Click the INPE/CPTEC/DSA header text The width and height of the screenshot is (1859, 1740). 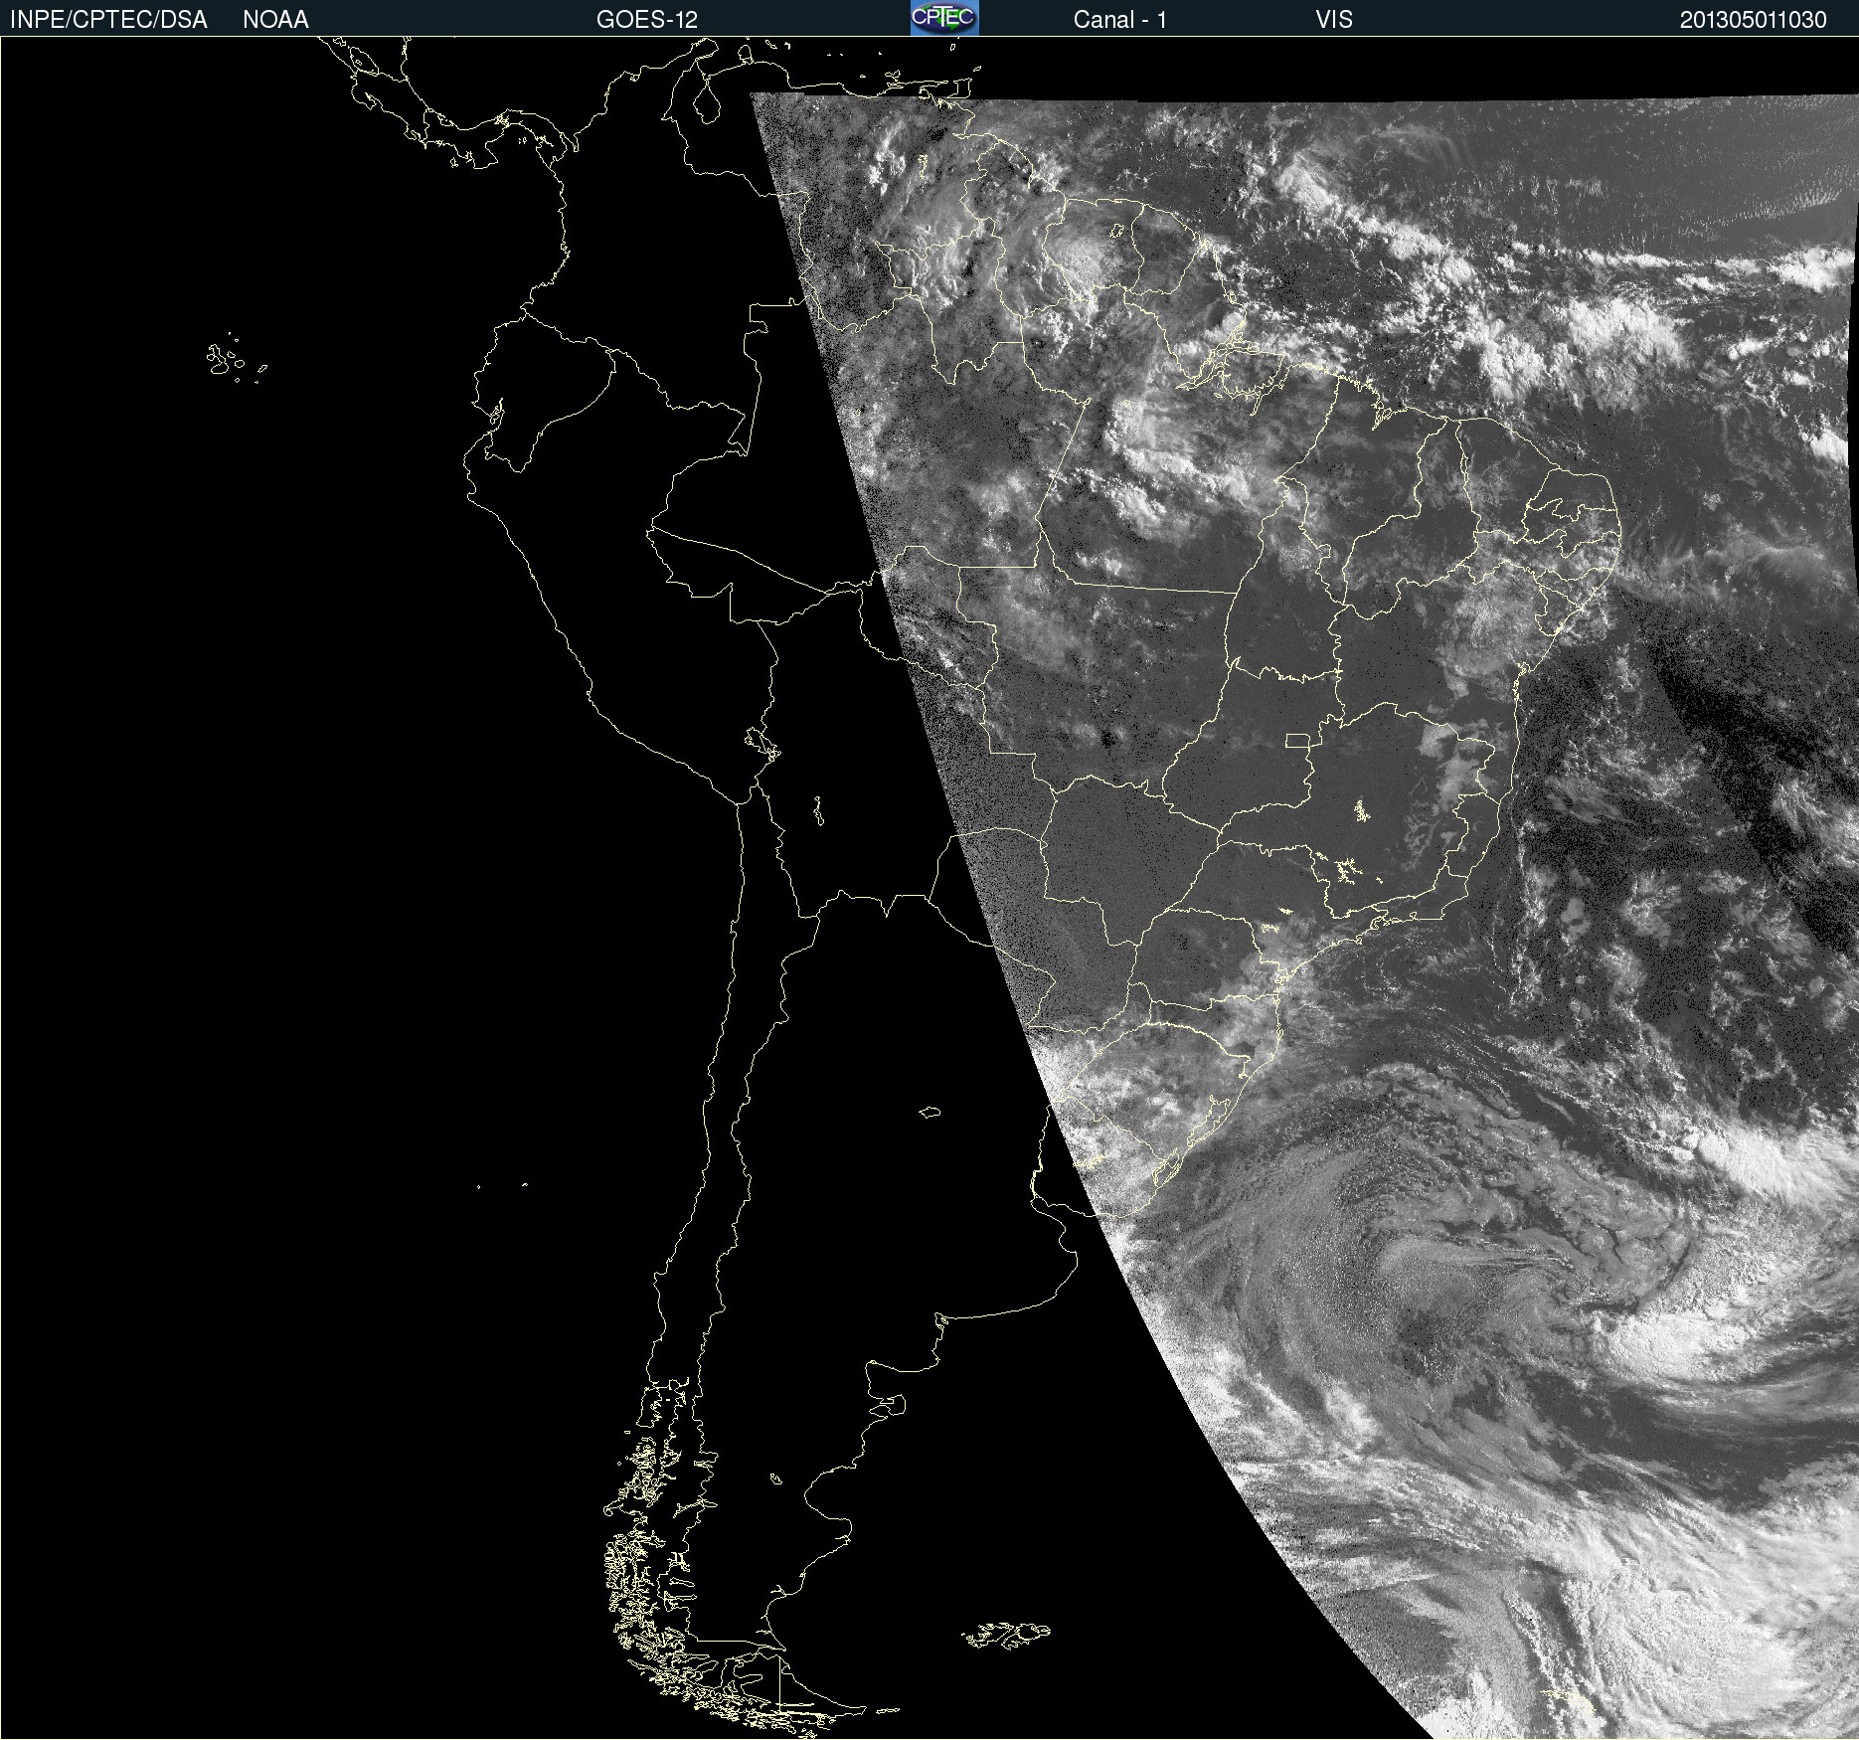click(x=108, y=20)
